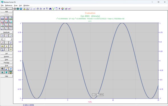Click the right arrow of the small scrollbar
Viewport: 168px width, 106px height.
point(11,39)
